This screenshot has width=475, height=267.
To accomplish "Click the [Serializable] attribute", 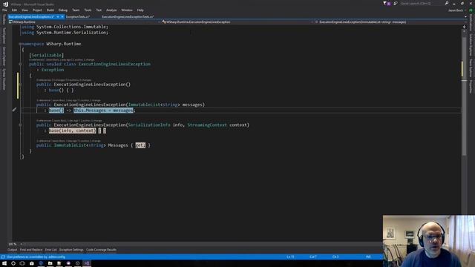I will (46, 56).
